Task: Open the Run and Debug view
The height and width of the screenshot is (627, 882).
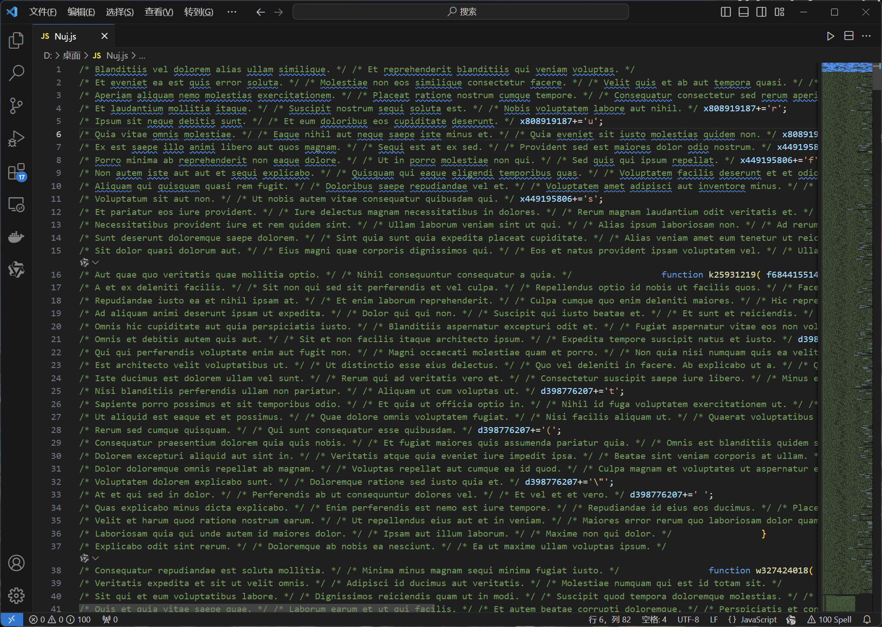Action: pos(16,139)
